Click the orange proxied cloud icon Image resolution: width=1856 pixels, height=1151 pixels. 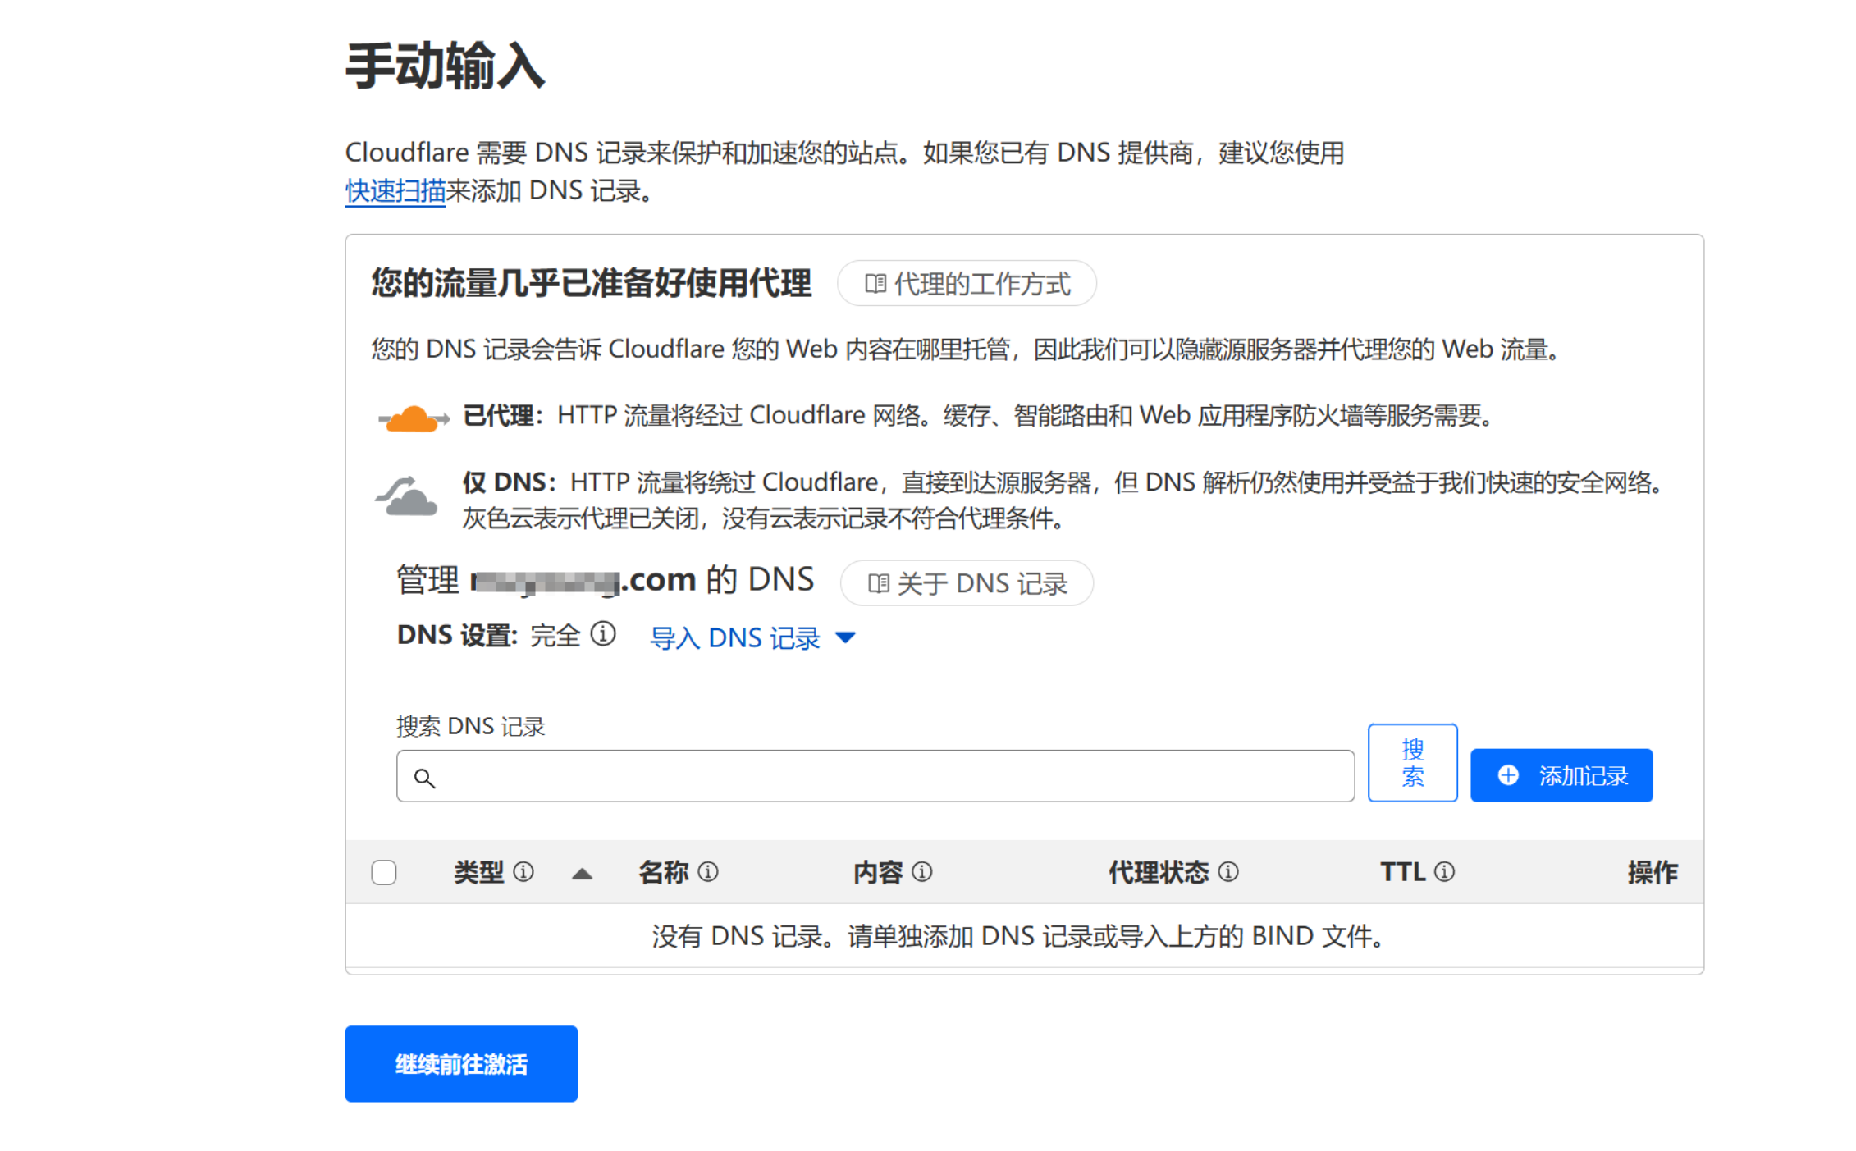[413, 418]
